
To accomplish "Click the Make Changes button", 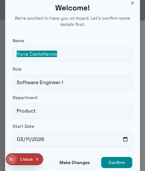I will tap(75, 162).
